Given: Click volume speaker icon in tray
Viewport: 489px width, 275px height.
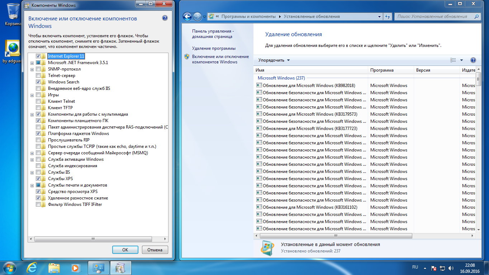Looking at the screenshot, I should point(451,268).
